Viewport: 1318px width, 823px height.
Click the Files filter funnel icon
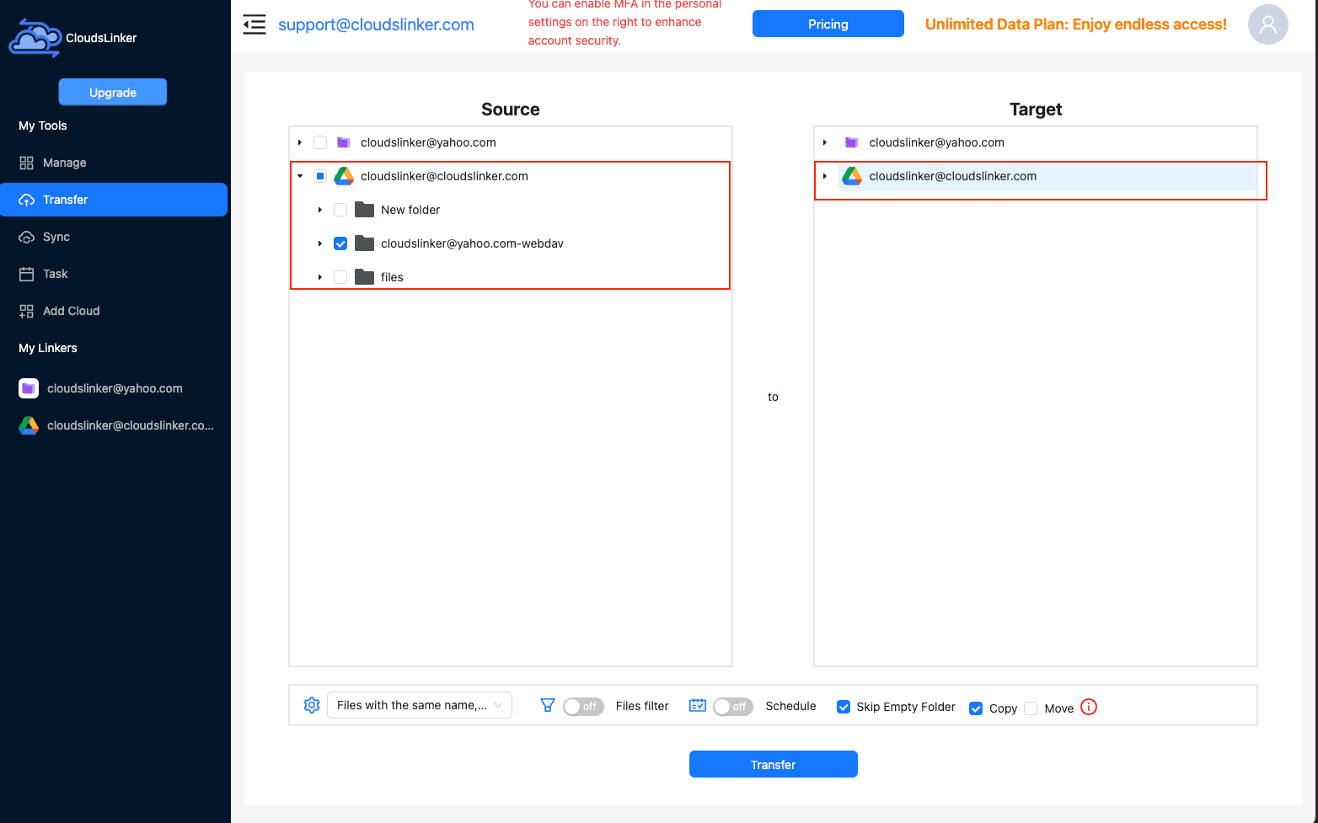pyautogui.click(x=548, y=705)
